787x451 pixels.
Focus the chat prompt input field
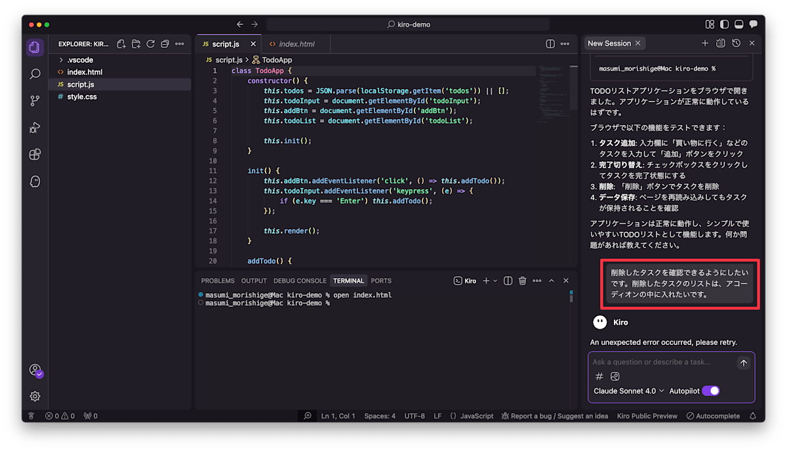tap(661, 362)
